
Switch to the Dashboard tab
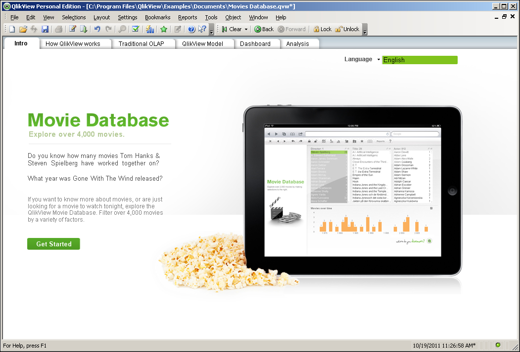click(257, 43)
